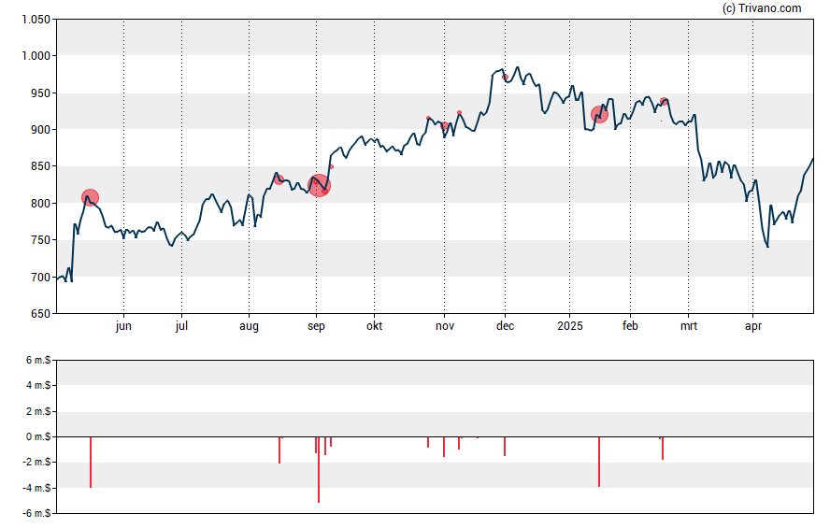This screenshot has height=528, width=830.
Task: Click the '(c) Trivano.com' credit text
Action: click(x=762, y=7)
